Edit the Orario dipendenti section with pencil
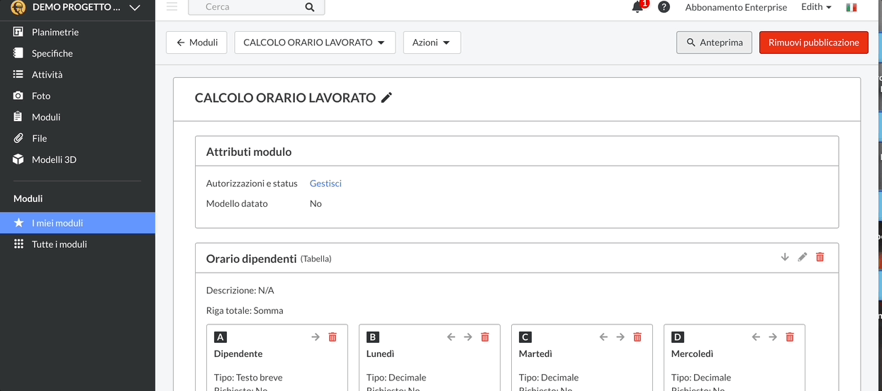 click(802, 257)
